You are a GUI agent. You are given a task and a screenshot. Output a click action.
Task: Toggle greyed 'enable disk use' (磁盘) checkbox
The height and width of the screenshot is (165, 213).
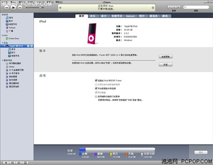tap(96, 92)
